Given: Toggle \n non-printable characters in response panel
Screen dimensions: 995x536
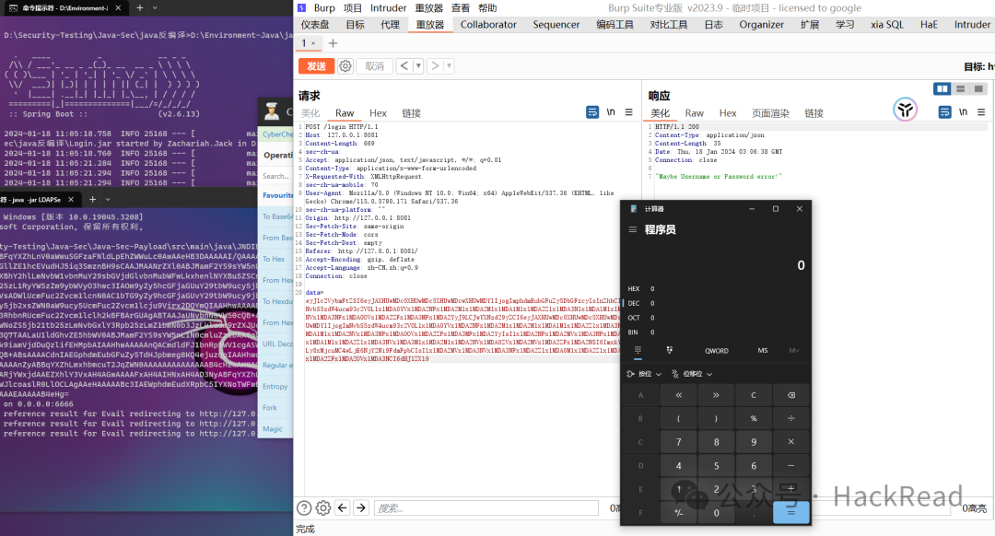Looking at the screenshot, I should coord(963,112).
